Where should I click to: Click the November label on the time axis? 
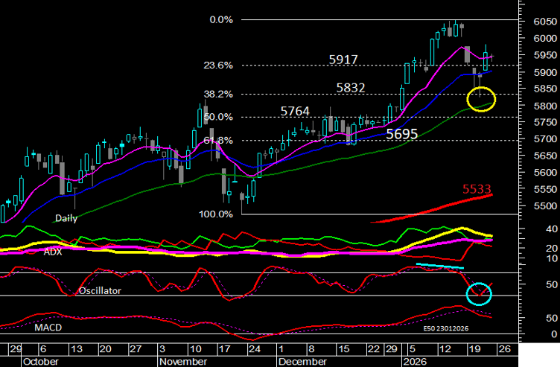tap(182, 361)
